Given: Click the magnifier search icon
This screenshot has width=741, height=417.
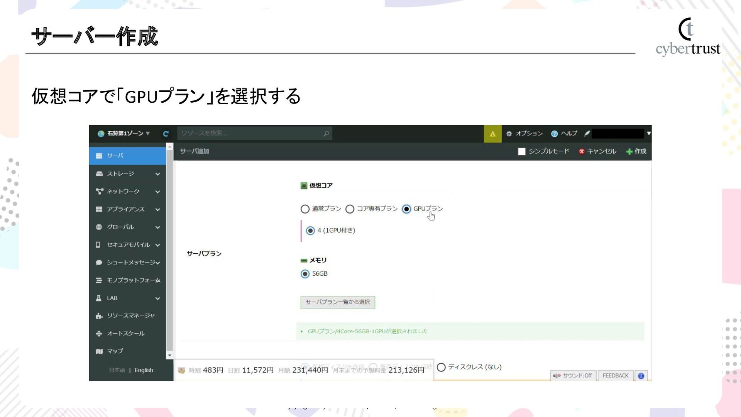Looking at the screenshot, I should [x=326, y=134].
